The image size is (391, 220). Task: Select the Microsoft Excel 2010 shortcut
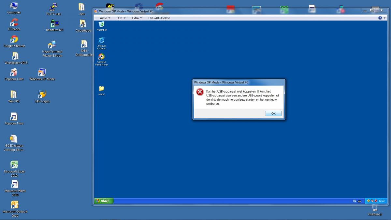click(x=14, y=169)
